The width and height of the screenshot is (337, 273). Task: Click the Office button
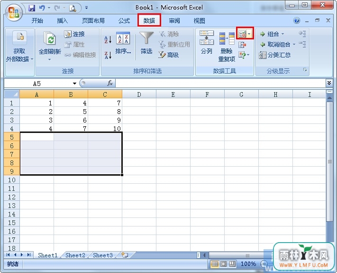pos(14,13)
